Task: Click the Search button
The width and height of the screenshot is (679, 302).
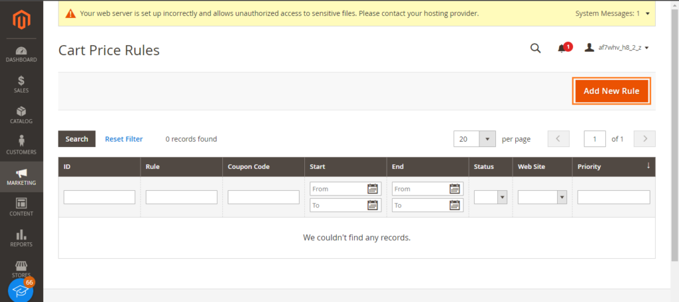Action: (77, 139)
